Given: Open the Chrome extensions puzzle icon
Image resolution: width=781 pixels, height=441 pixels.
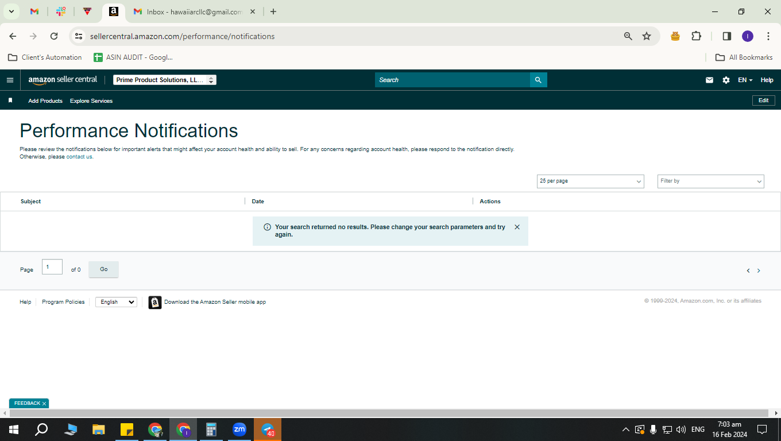Looking at the screenshot, I should (696, 36).
